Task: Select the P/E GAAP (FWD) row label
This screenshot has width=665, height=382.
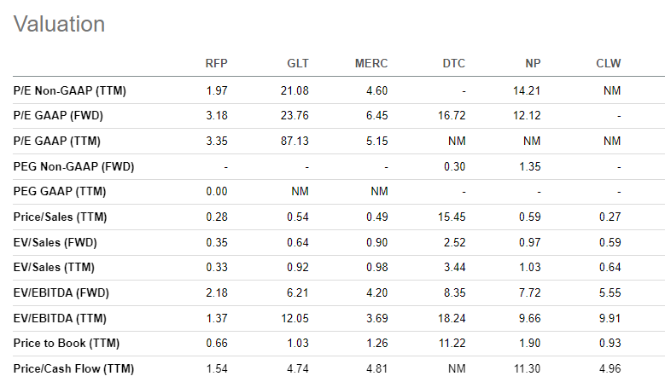Action: pos(59,116)
